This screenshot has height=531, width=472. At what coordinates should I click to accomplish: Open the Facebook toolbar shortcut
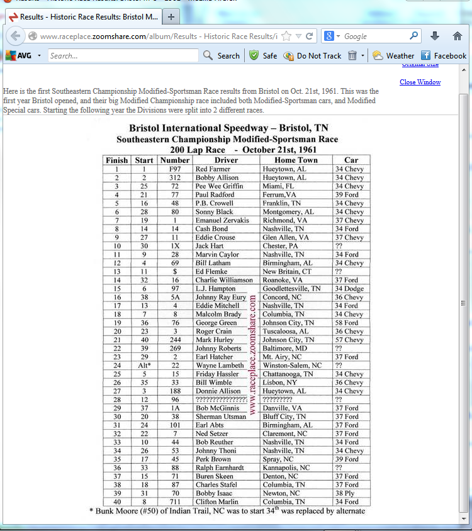[x=444, y=55]
